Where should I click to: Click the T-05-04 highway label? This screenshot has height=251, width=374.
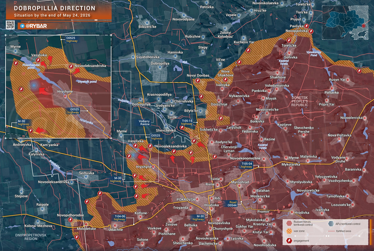click(x=247, y=165)
